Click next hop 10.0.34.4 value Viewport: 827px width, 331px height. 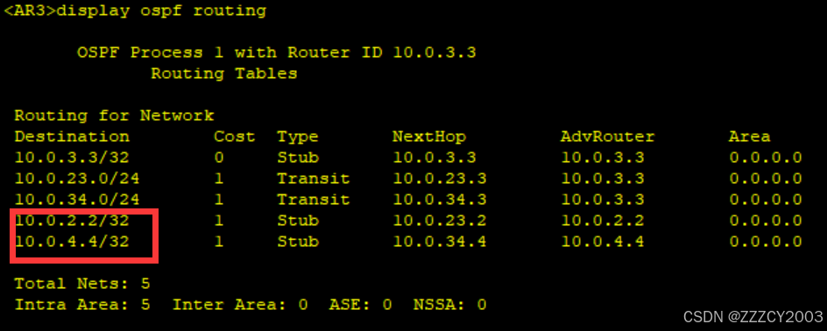click(x=440, y=242)
